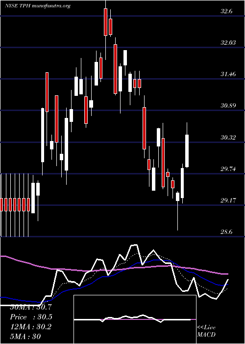The width and height of the screenshot is (245, 344).
Task: Select the 29.17 price axis label
Action: coord(228,201)
